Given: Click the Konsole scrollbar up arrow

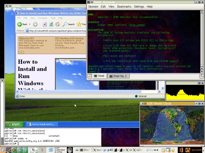Looking at the screenshot, I should tap(202, 12).
